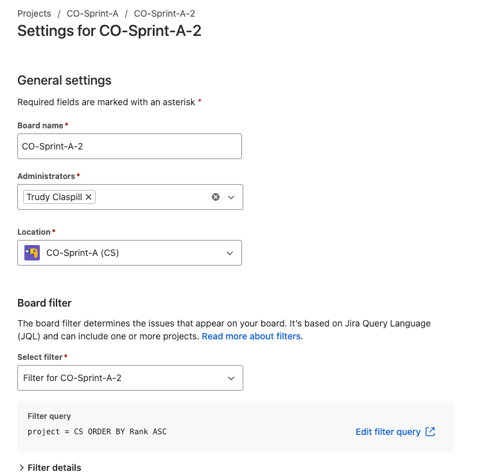This screenshot has height=476, width=493.
Task: Open Read more about filters link
Action: [x=251, y=336]
